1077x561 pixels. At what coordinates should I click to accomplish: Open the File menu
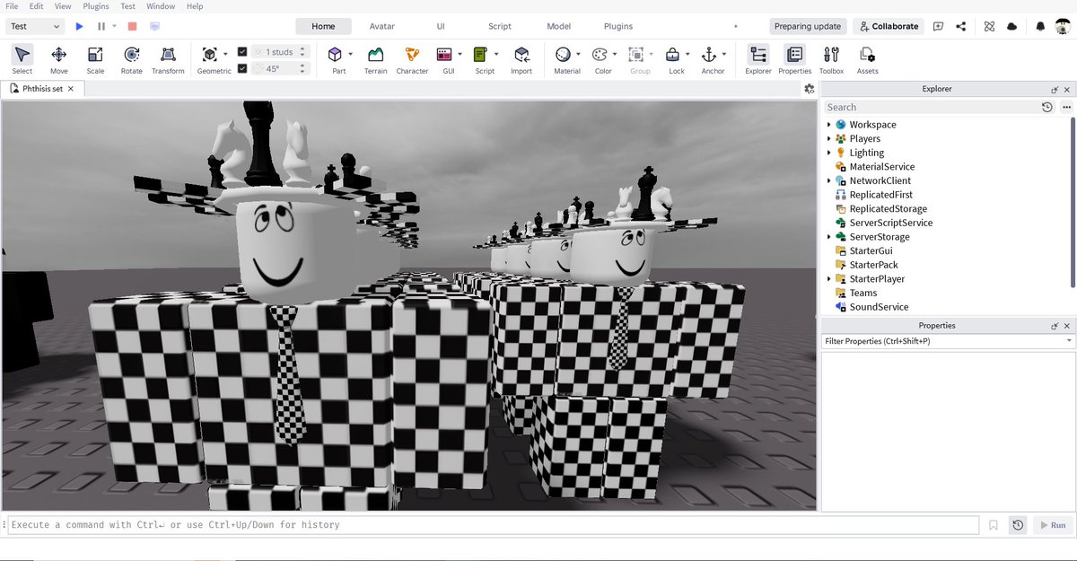click(x=12, y=6)
